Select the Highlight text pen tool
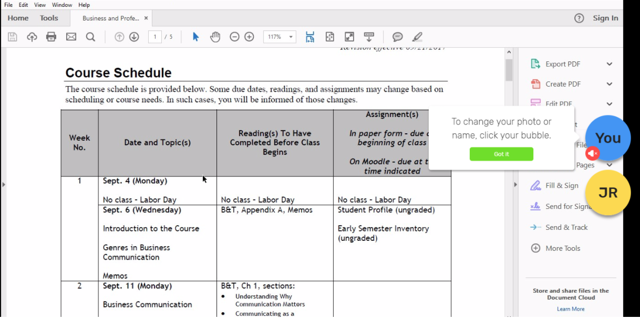 [417, 37]
